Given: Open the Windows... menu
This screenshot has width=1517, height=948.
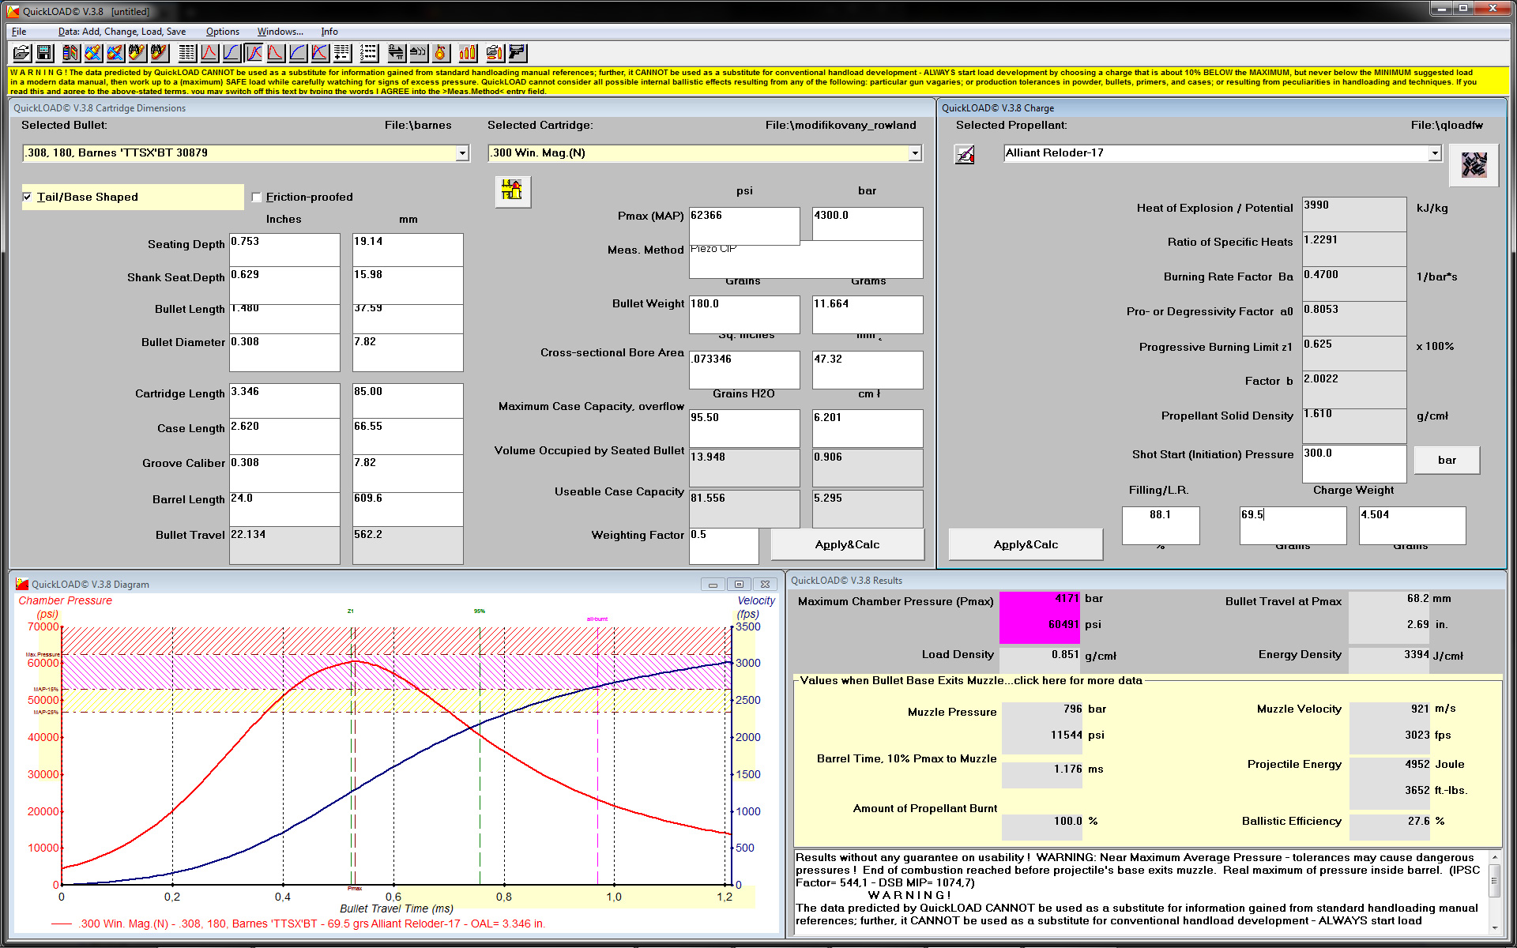Looking at the screenshot, I should (280, 32).
